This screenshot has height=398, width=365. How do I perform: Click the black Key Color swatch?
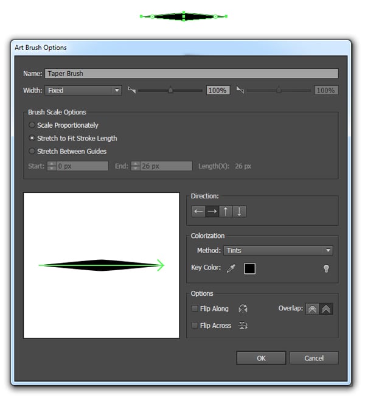click(250, 268)
